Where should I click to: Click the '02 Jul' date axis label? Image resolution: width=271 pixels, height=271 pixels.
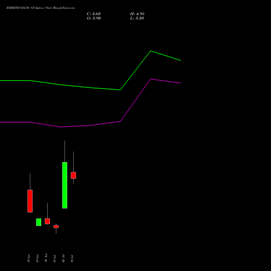tap(63, 259)
